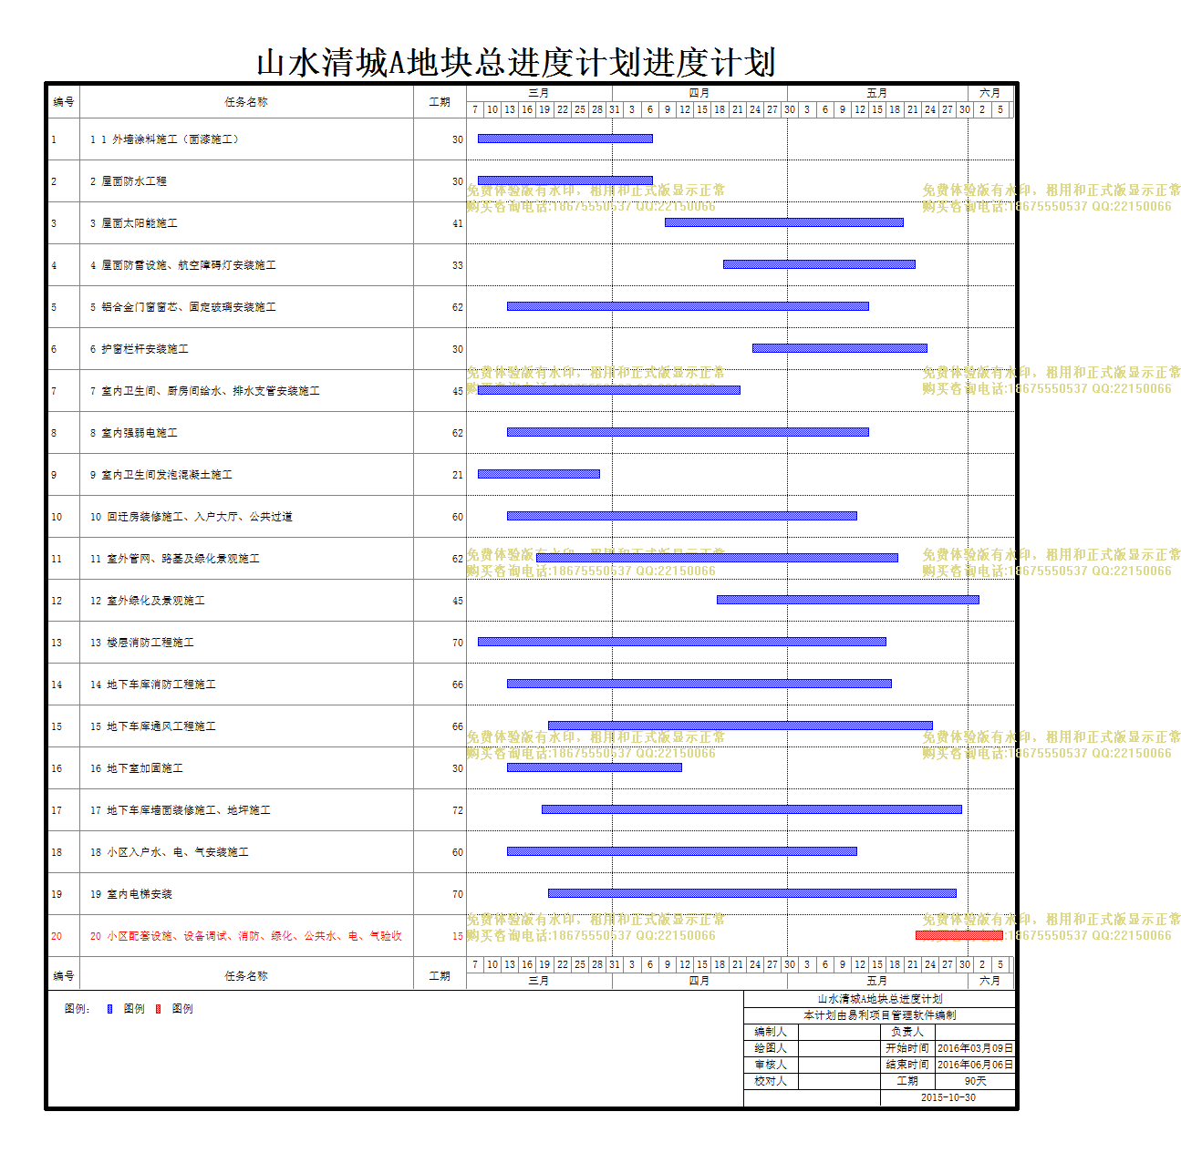Click duration value 33 in row 4
1181x1153 pixels.
coord(458,265)
